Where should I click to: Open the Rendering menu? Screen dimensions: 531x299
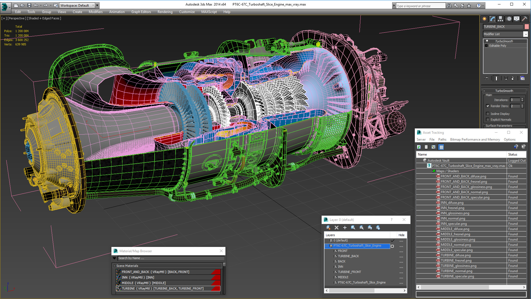[165, 12]
